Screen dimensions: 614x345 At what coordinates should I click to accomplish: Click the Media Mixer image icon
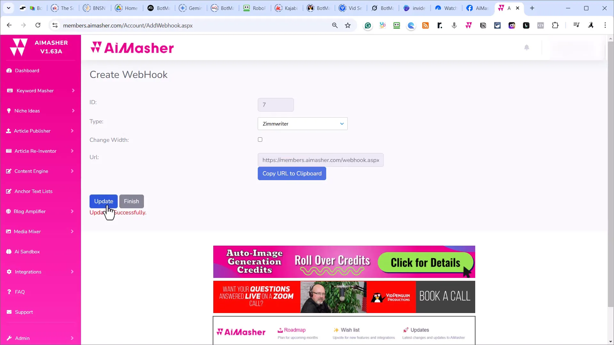pos(9,232)
